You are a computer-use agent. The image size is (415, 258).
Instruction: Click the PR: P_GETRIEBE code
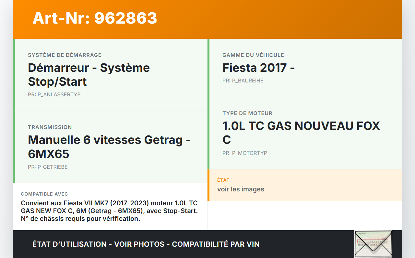[48, 167]
